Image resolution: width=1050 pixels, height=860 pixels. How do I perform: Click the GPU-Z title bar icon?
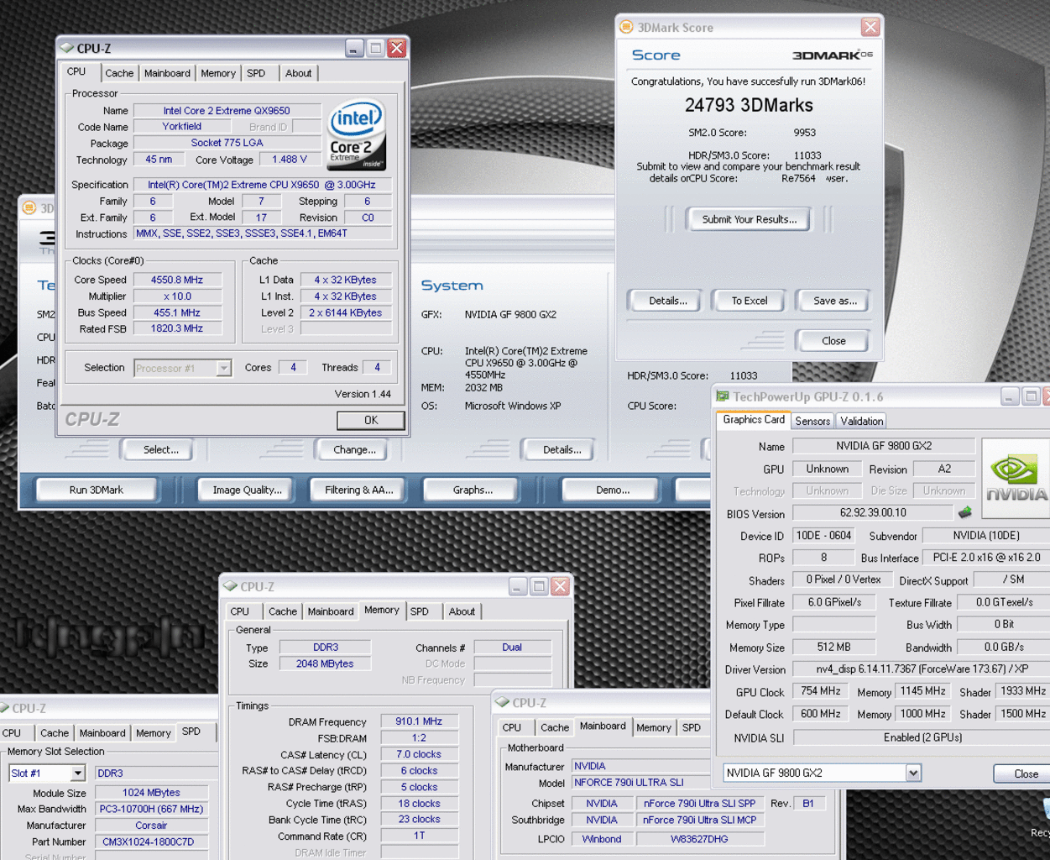[722, 396]
